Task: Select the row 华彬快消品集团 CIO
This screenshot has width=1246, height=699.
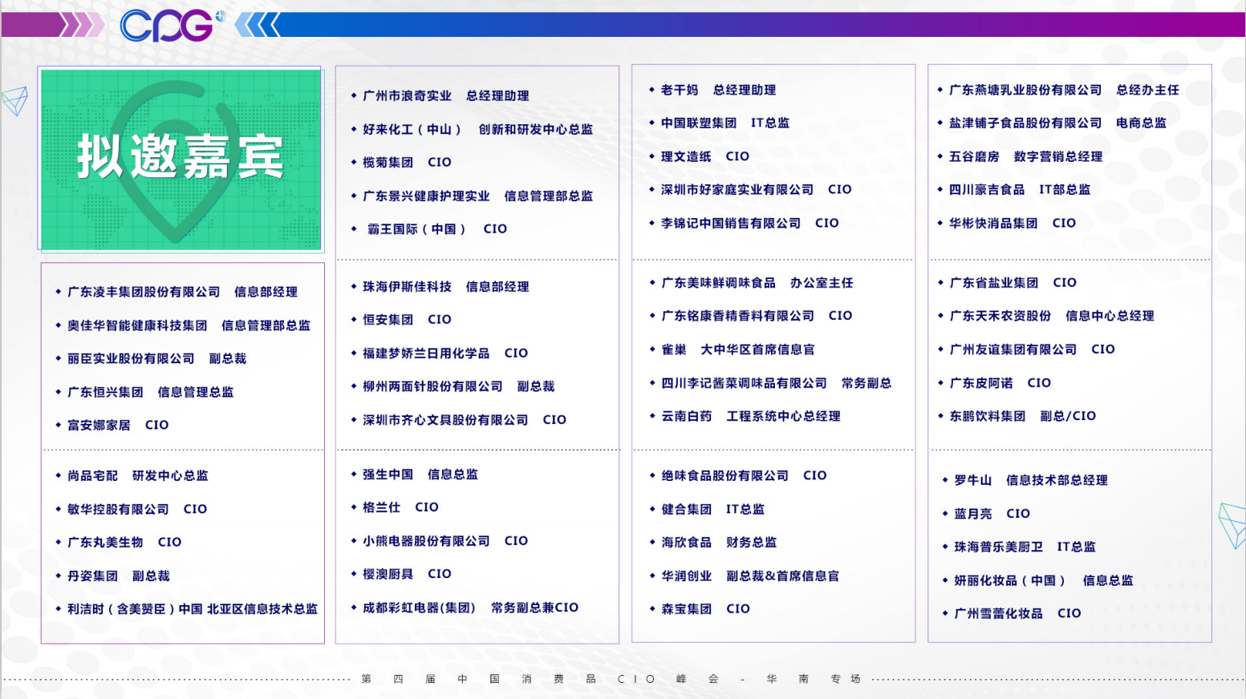Action: pos(1007,223)
